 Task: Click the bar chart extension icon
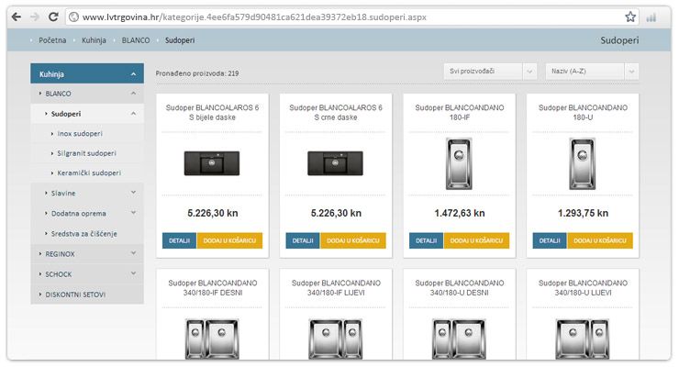pyautogui.click(x=651, y=17)
